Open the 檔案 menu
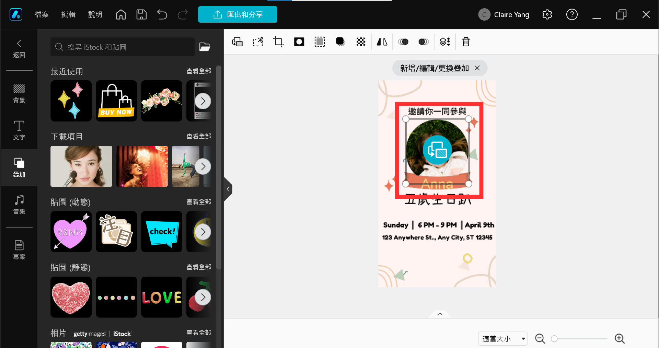This screenshot has width=659, height=348. [42, 14]
